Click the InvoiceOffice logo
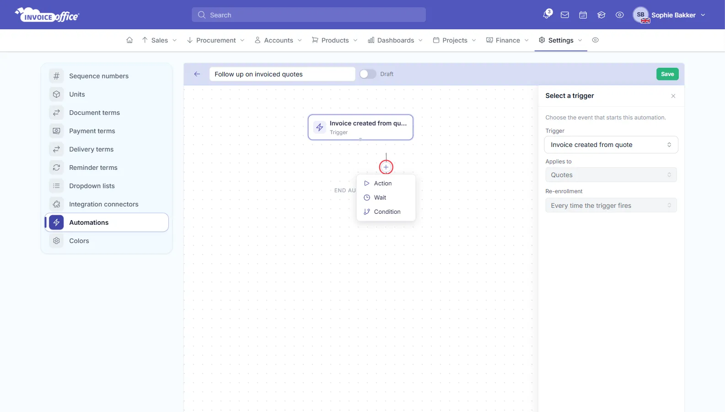 pos(47,15)
